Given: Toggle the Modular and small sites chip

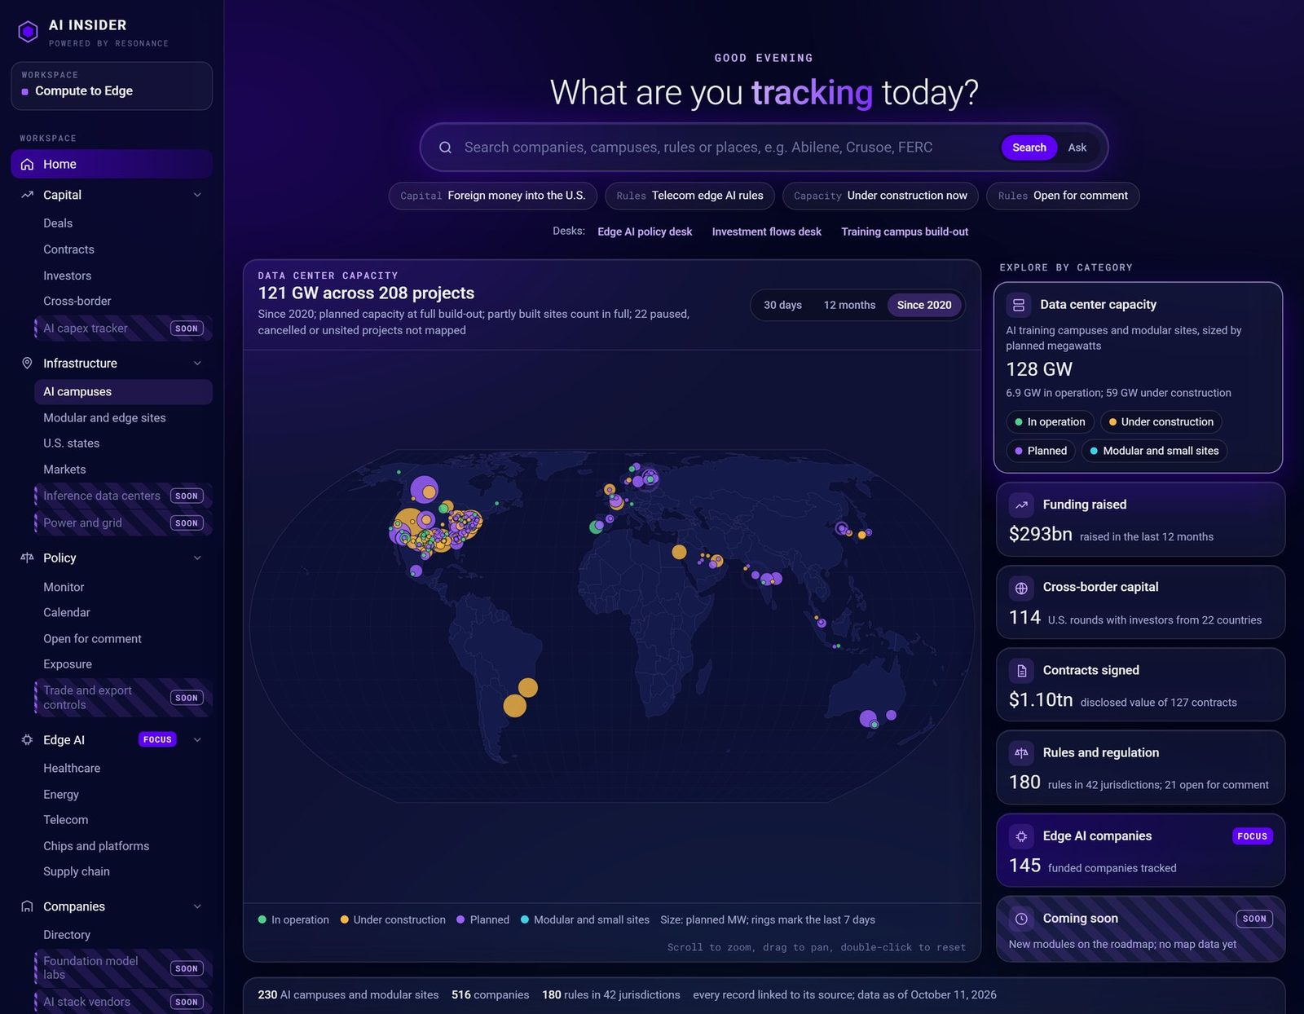Looking at the screenshot, I should tap(1154, 451).
